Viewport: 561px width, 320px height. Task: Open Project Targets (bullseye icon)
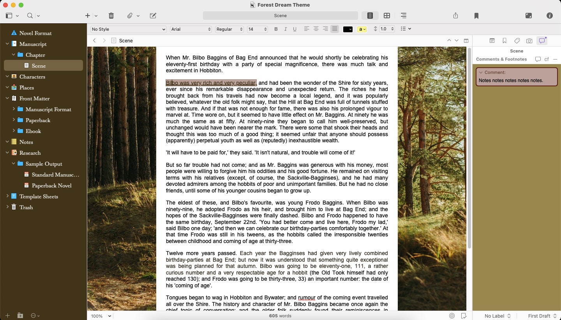click(x=452, y=316)
